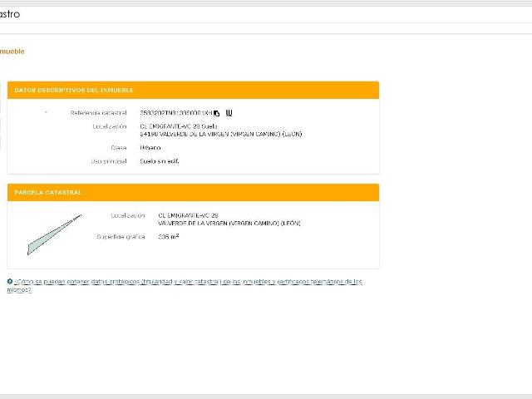Copy the cadastral reference with the copy icon
Screen dimensions: 532x399
pyautogui.click(x=217, y=113)
